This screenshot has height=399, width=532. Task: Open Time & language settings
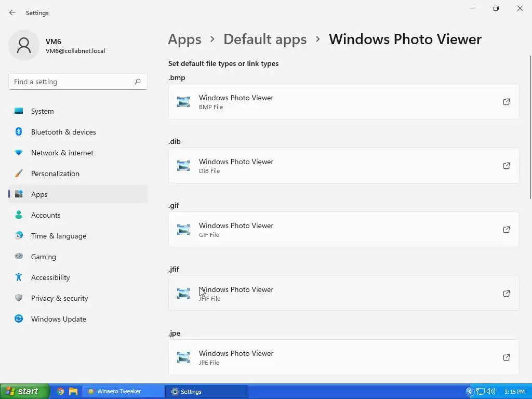pos(78,236)
